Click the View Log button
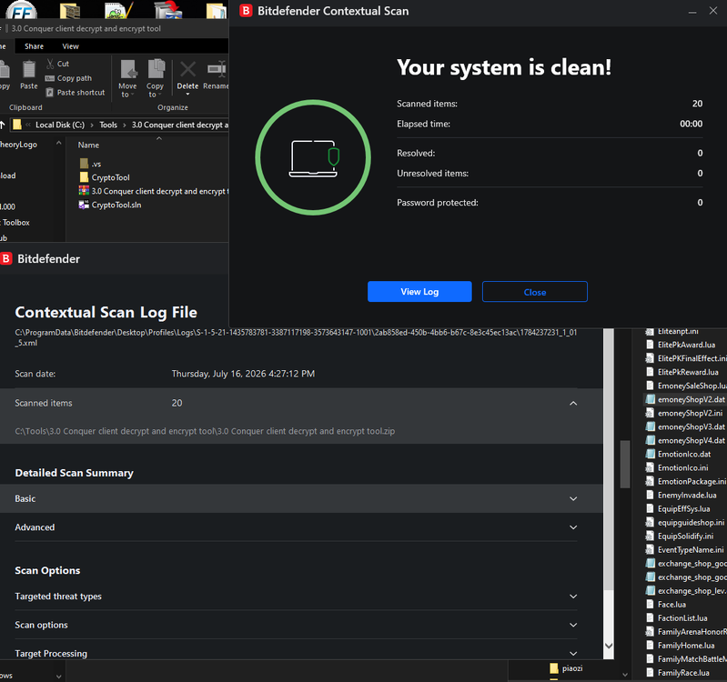 (419, 291)
